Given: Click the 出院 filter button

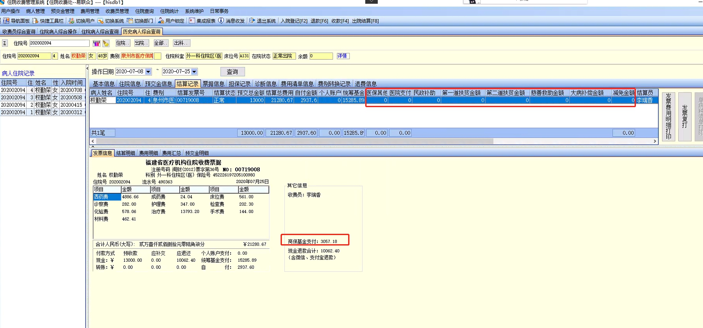Looking at the screenshot, I should 141,43.
